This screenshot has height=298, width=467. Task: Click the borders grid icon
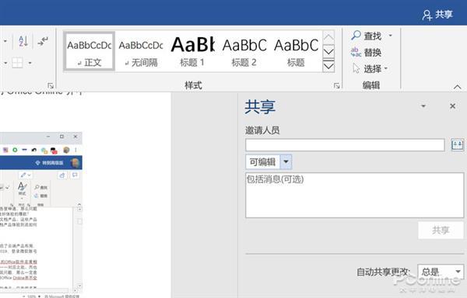tap(17, 63)
